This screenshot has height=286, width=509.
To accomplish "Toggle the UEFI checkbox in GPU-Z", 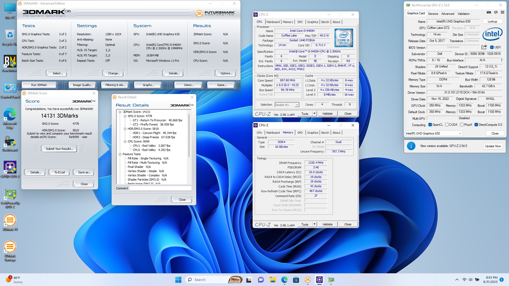I will (492, 47).
